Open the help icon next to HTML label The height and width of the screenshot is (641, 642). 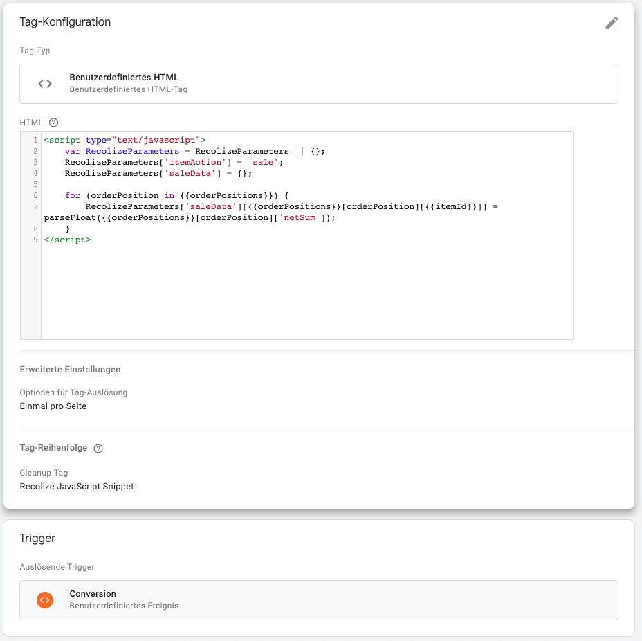pyautogui.click(x=54, y=123)
